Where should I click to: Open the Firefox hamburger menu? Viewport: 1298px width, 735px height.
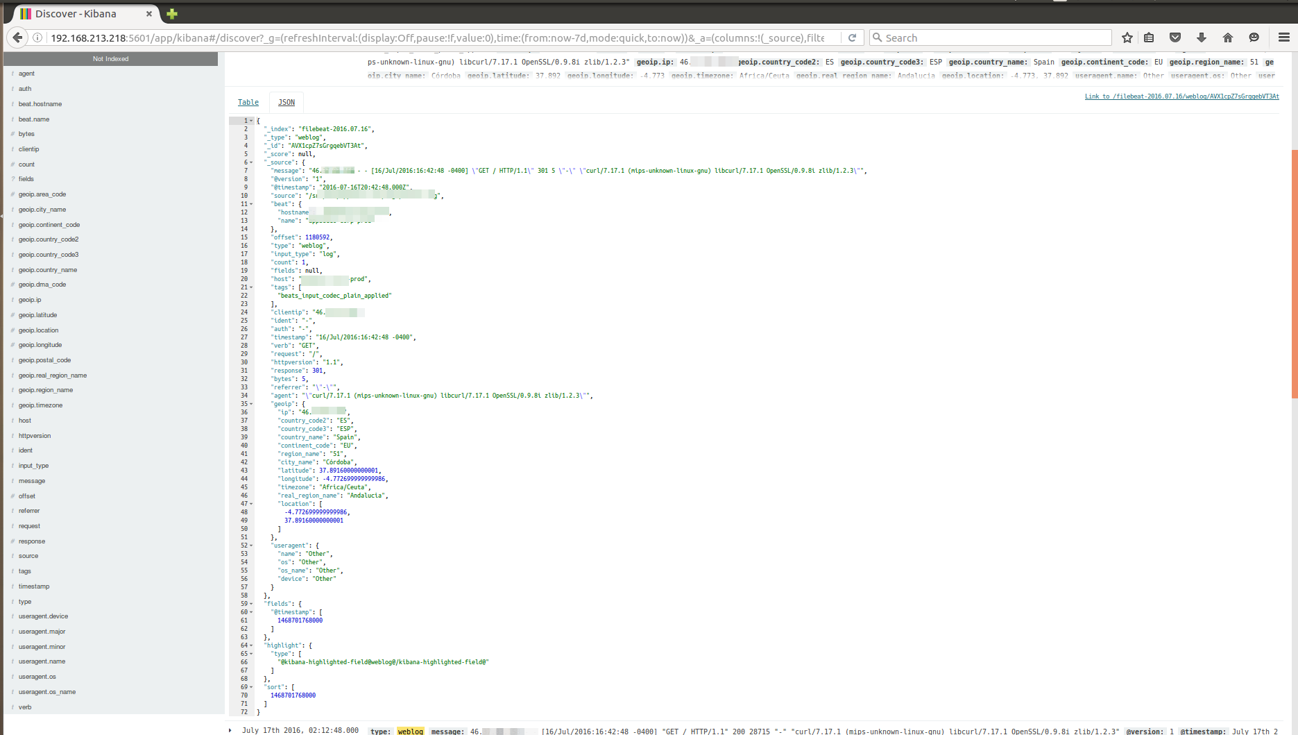1283,37
